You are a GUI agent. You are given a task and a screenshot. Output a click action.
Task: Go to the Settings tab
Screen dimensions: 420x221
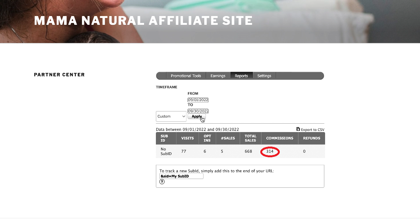pyautogui.click(x=265, y=76)
